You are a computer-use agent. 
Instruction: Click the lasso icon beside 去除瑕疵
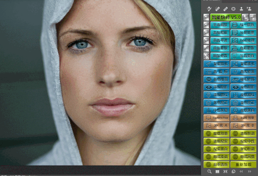click(x=206, y=33)
